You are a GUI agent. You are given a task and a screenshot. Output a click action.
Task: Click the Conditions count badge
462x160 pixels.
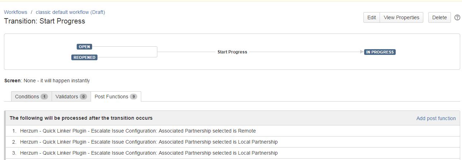[44, 97]
